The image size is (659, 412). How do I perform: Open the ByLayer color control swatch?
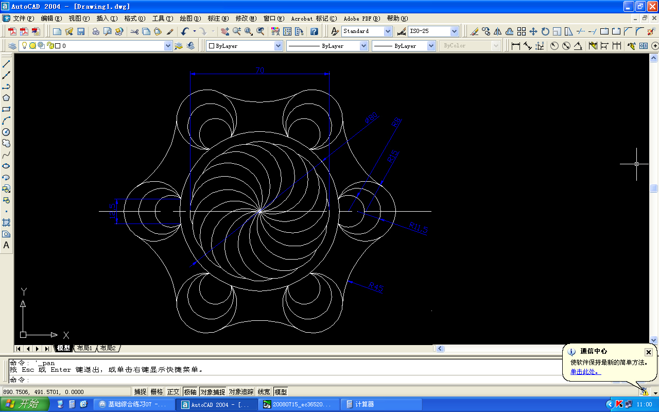coord(245,46)
